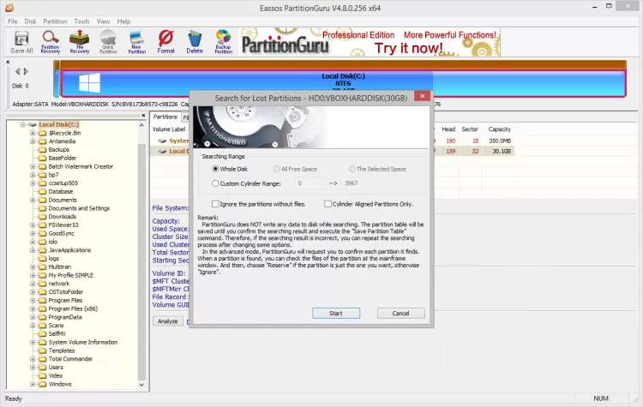Click the 30.1GB capacity cell
This screenshot has height=407, width=643.
[x=502, y=152]
